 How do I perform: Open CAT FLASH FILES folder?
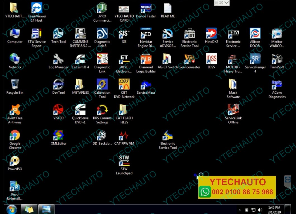[x=124, y=114]
